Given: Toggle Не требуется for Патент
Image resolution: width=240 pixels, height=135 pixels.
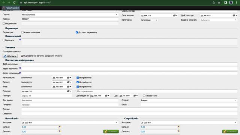Looking at the screenshot, I should click(78, 82).
